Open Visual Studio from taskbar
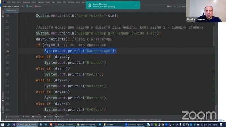226x127 pixels. tap(13, 125)
